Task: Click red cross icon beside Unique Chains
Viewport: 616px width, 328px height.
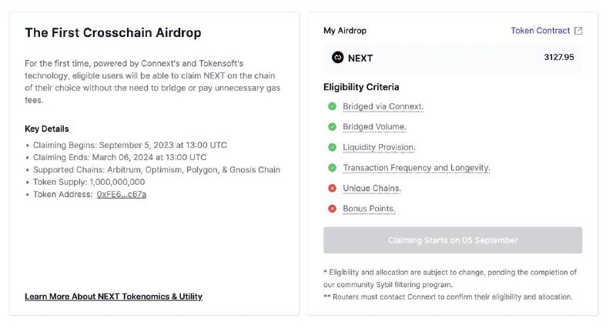Action: pyautogui.click(x=333, y=188)
